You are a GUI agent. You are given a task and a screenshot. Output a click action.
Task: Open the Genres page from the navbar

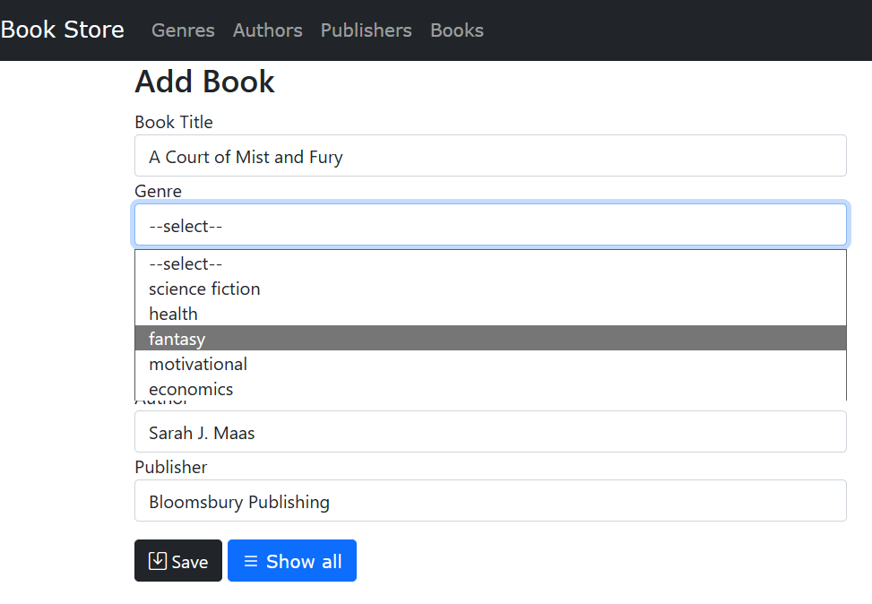point(183,30)
